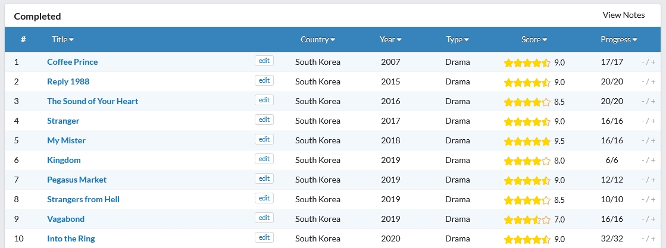
Task: Select the 10/10 progress value
Action: pyautogui.click(x=612, y=199)
